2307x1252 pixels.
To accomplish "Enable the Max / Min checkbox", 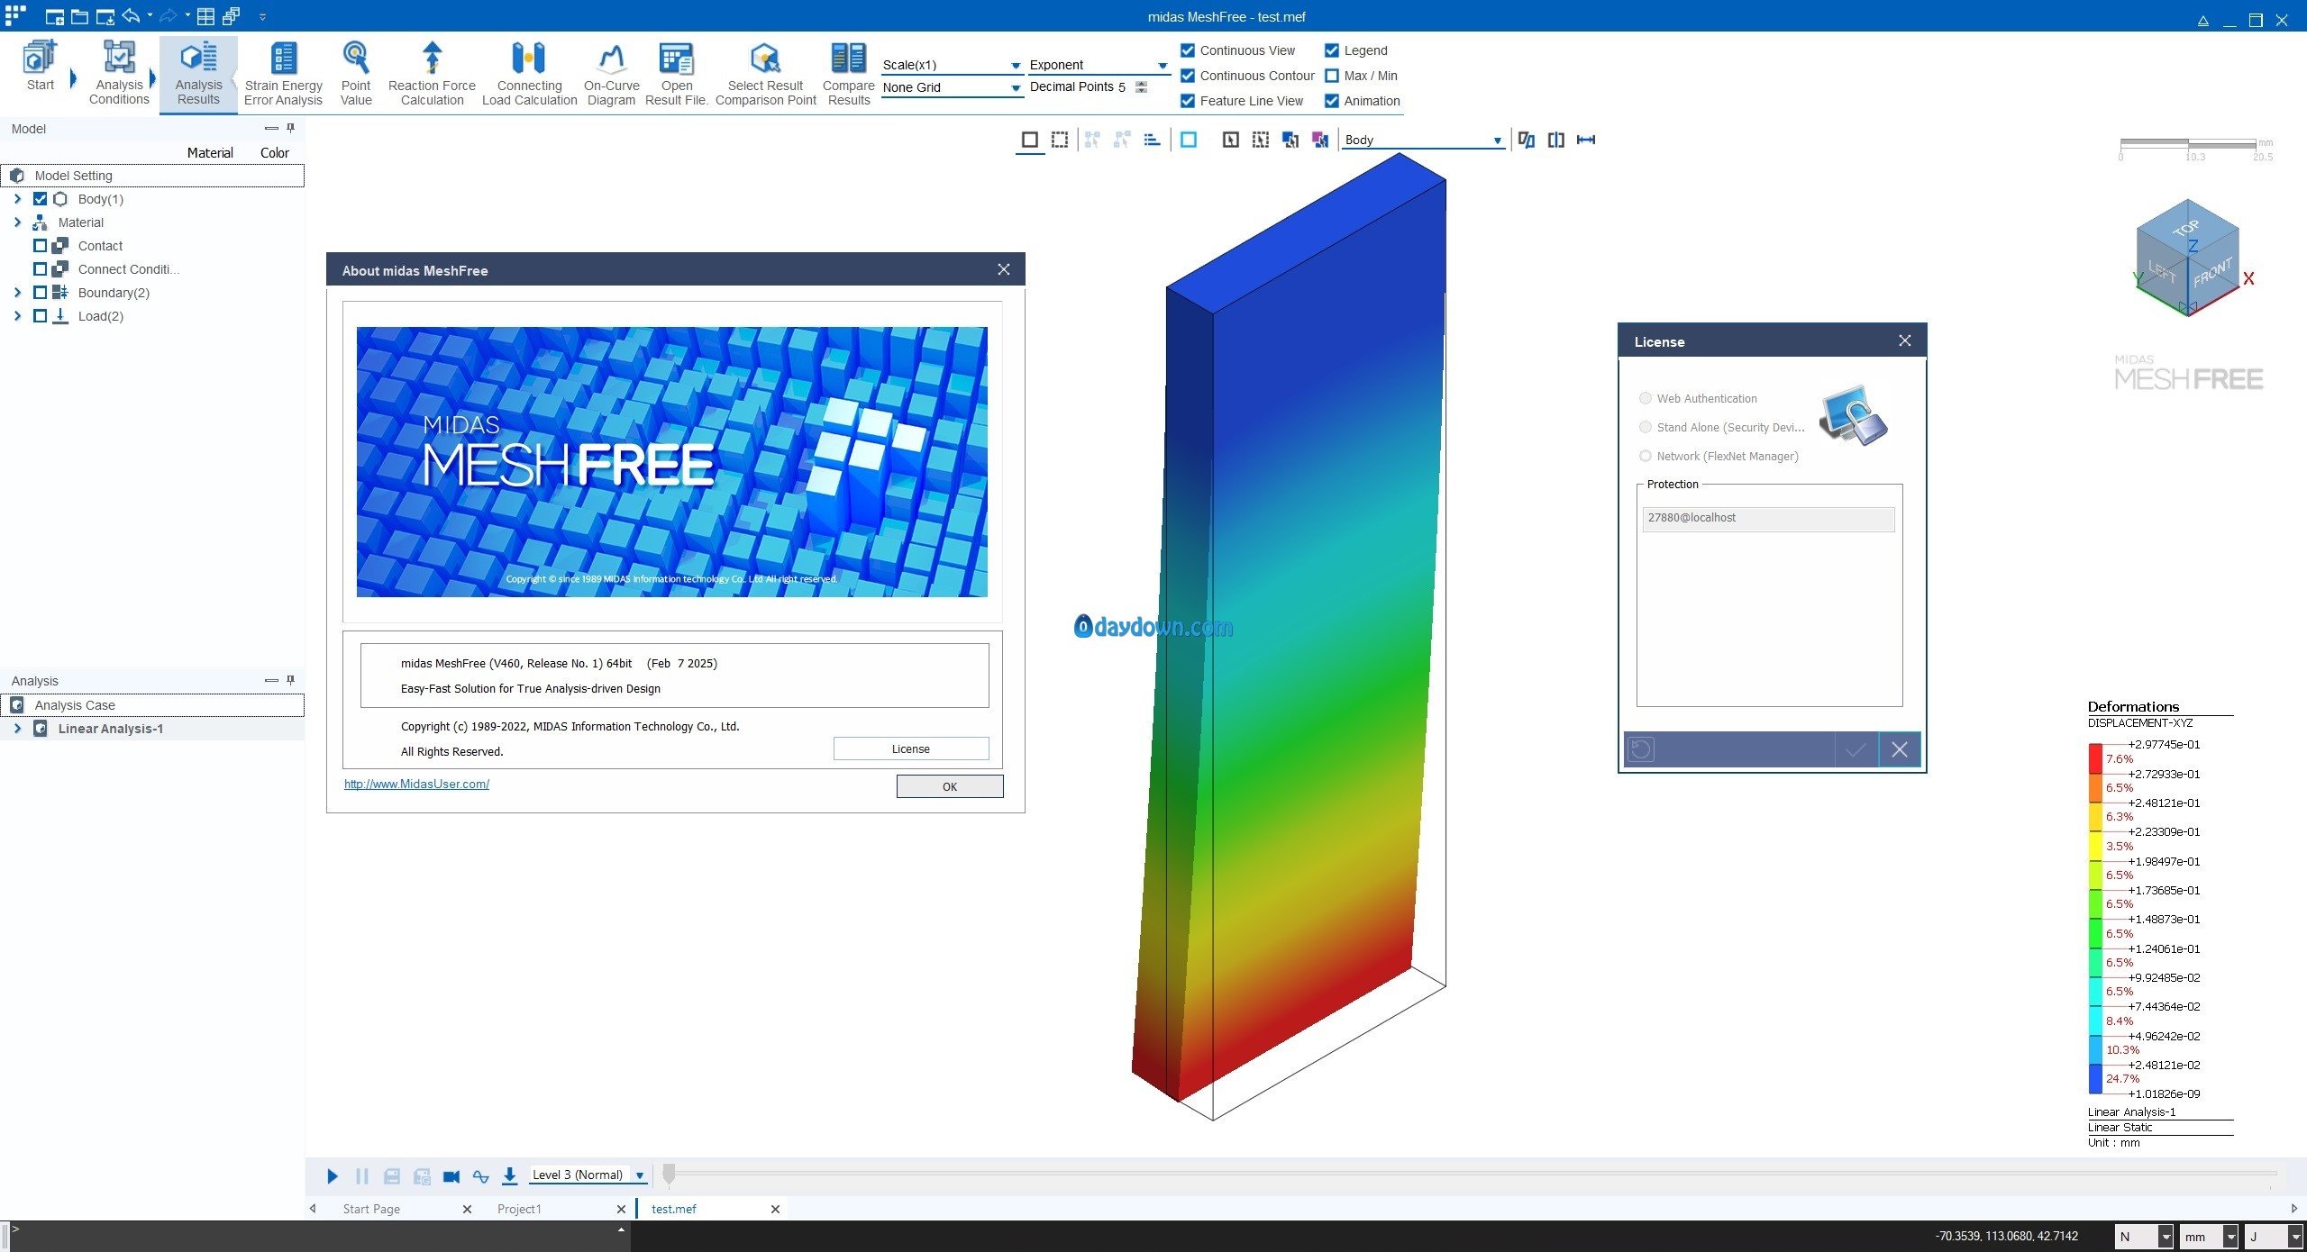I will coord(1332,76).
